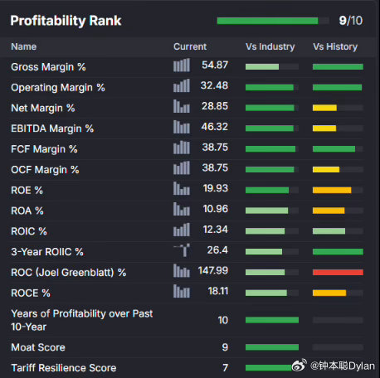The height and width of the screenshot is (378, 380).
Task: Select the ROA value 10.96
Action: pyautogui.click(x=216, y=209)
